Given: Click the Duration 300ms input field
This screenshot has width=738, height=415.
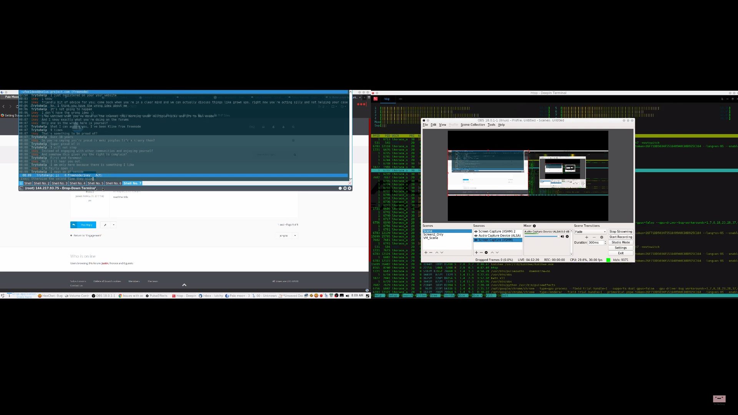Looking at the screenshot, I should [x=595, y=242].
